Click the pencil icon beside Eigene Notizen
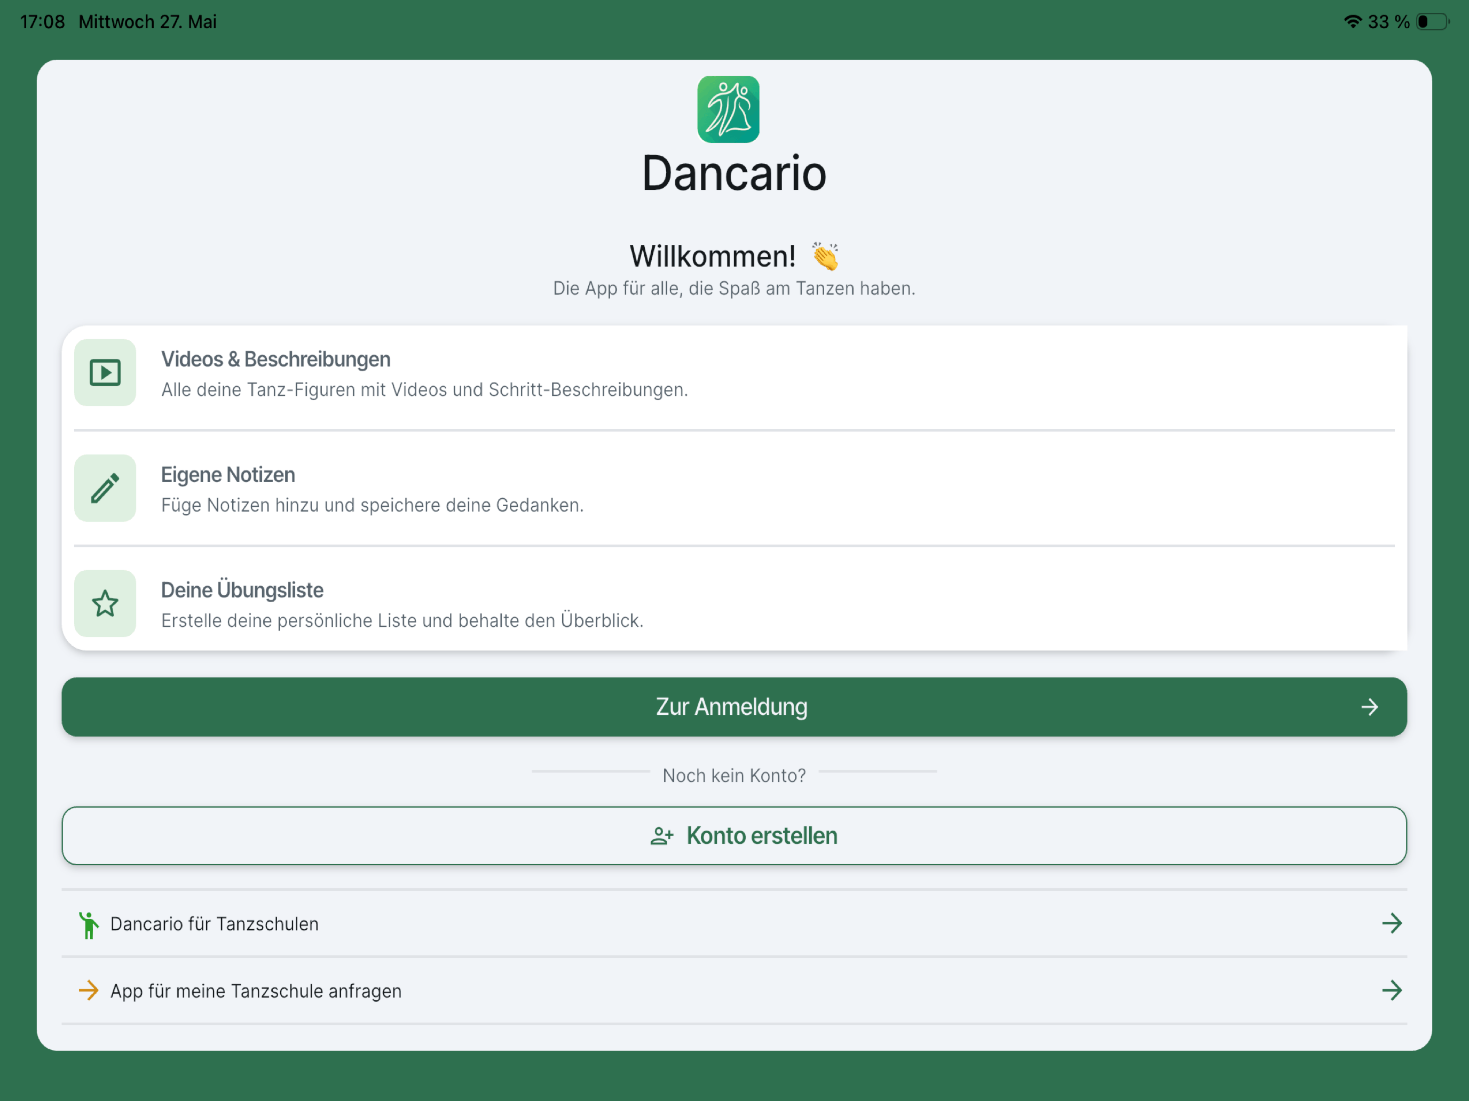This screenshot has height=1101, width=1469. [x=105, y=488]
